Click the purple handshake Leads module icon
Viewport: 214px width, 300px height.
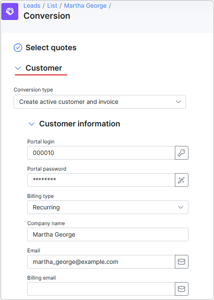[10, 11]
